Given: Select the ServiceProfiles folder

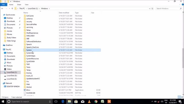Looking at the screenshot, I should [32, 24].
